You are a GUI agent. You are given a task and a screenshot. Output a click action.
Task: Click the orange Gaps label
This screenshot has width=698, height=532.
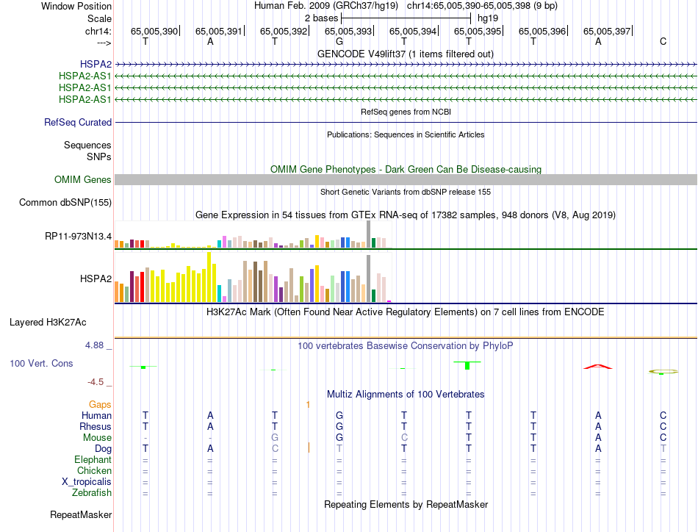100,404
